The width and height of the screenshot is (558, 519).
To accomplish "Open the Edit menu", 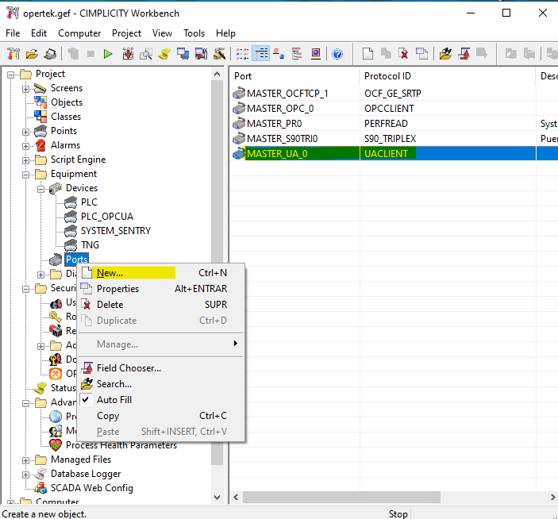I will [x=39, y=33].
